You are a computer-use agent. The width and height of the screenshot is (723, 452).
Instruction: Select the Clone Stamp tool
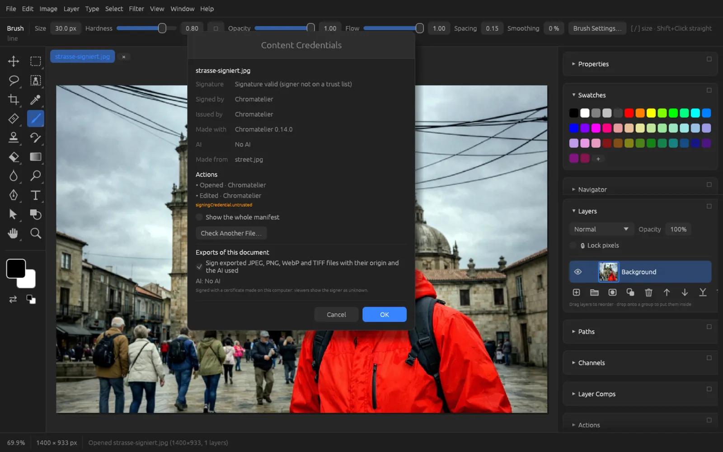pyautogui.click(x=14, y=137)
